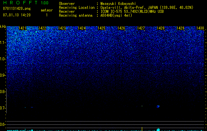Image resolution: width=207 pixels, height=131 pixels.
Task: Click the HROFFT program title text
Action: tap(20, 3)
